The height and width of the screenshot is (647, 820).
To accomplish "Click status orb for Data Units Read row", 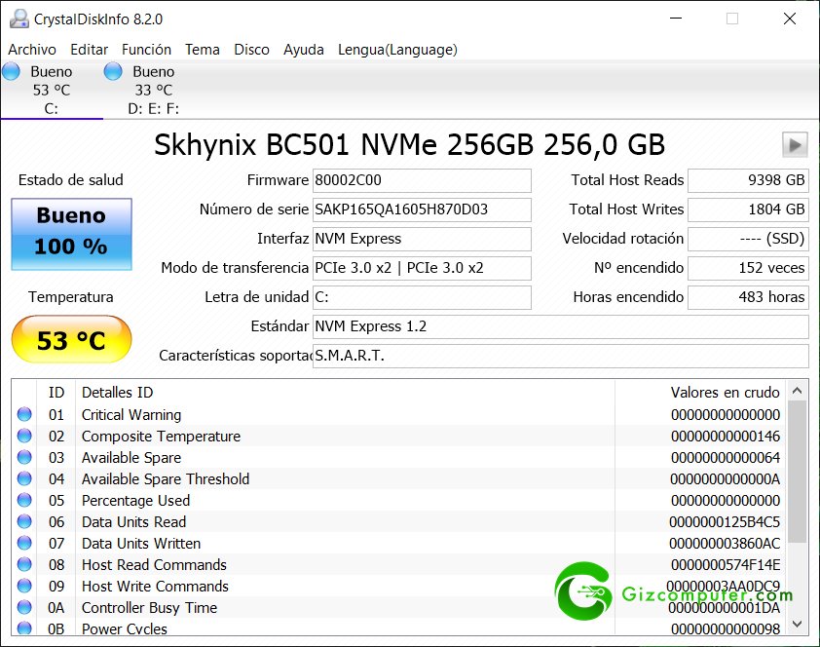I will point(24,521).
